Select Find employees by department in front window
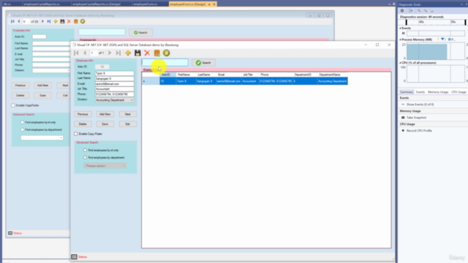 tap(85, 158)
